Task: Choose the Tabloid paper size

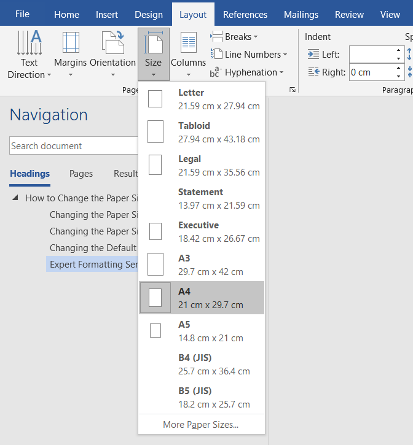Action: 202,132
